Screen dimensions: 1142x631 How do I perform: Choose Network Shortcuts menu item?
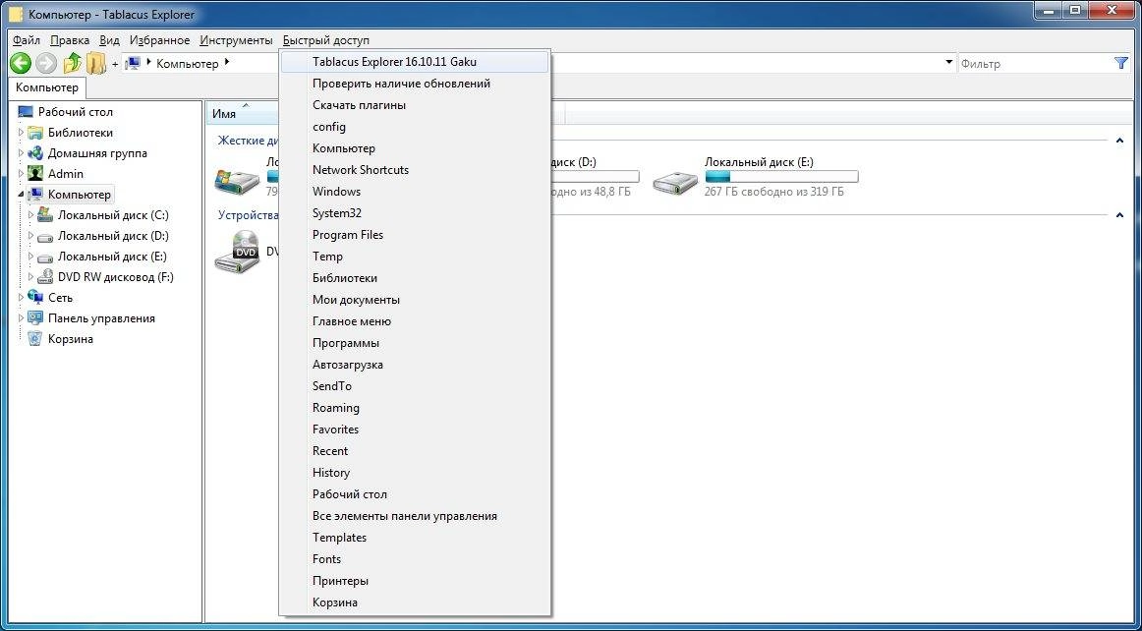point(414,170)
